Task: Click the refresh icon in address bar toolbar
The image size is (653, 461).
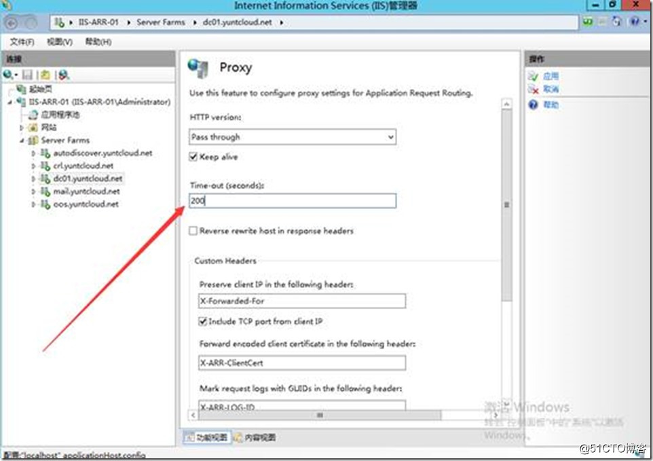Action: click(x=617, y=22)
